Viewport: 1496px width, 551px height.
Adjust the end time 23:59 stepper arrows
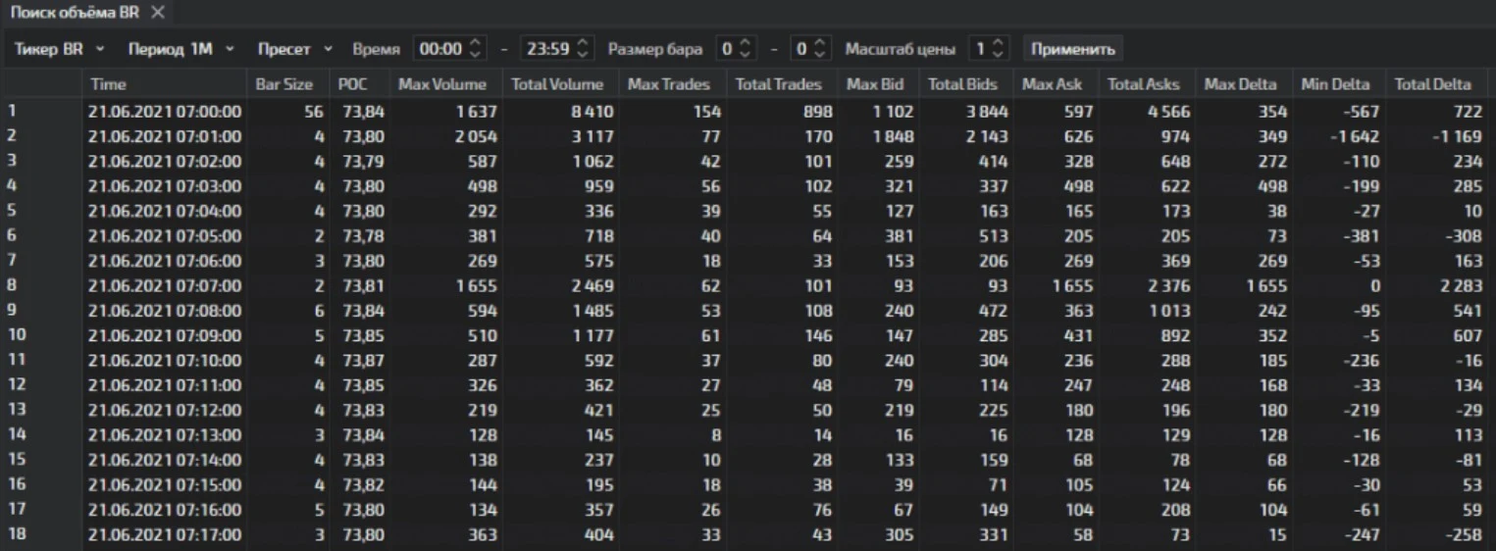pos(583,48)
